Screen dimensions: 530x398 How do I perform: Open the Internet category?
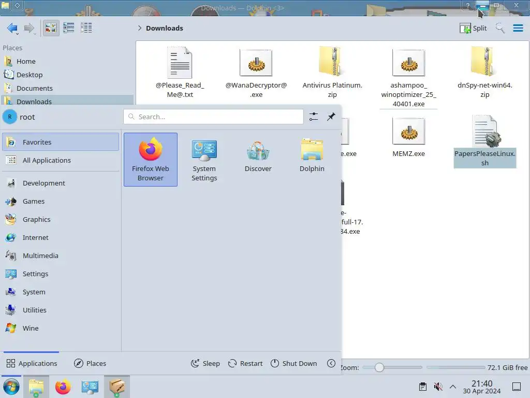pos(61,237)
